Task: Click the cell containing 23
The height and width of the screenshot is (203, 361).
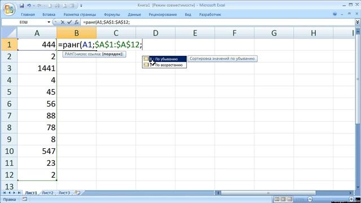Action: click(x=37, y=163)
